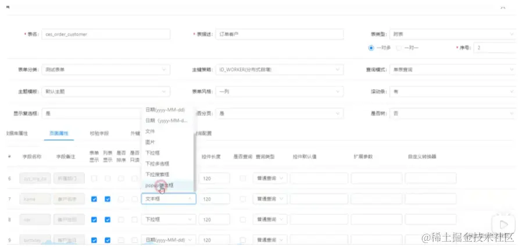Click the dropdown list scrollbar
The image size is (518, 247).
[195, 161]
